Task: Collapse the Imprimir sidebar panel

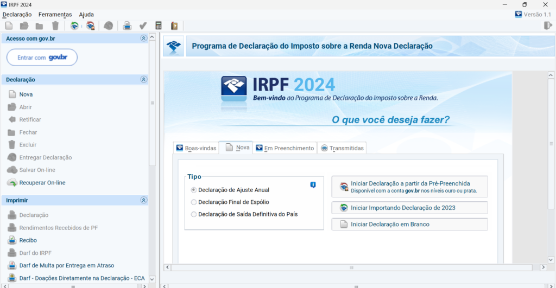Action: pyautogui.click(x=143, y=200)
